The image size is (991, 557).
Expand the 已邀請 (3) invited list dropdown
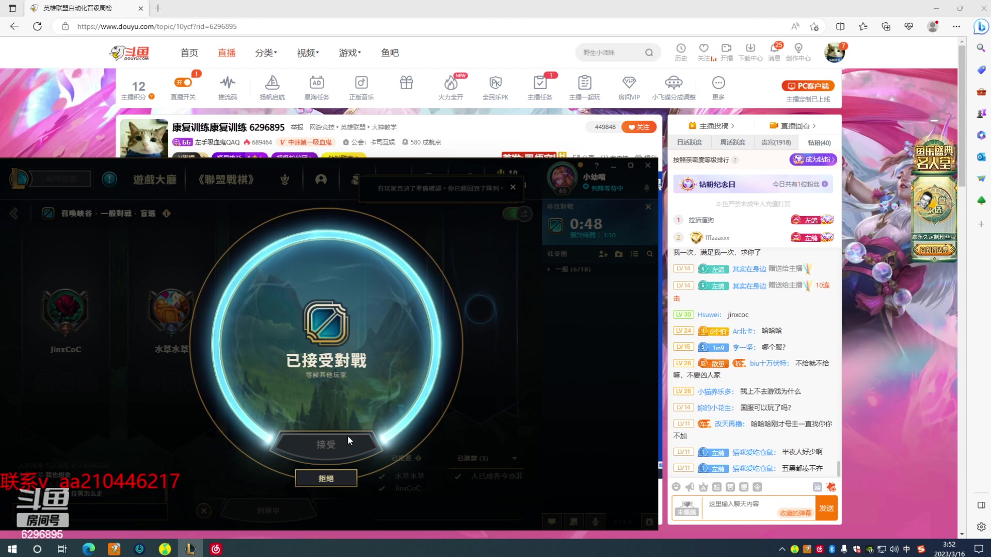coord(514,458)
